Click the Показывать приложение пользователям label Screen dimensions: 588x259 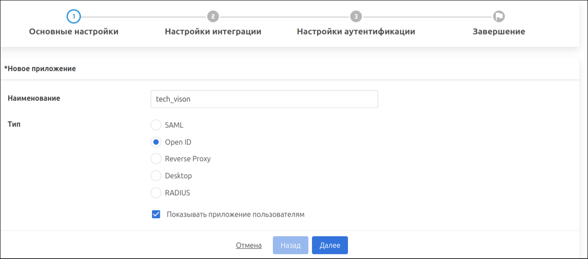236,215
